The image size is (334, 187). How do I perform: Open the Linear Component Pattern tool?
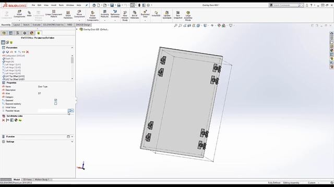click(x=54, y=14)
